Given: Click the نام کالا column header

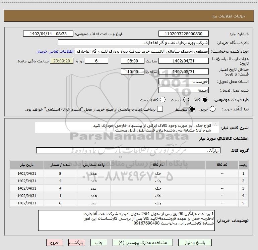Looking at the screenshot, I should (x=158, y=165).
